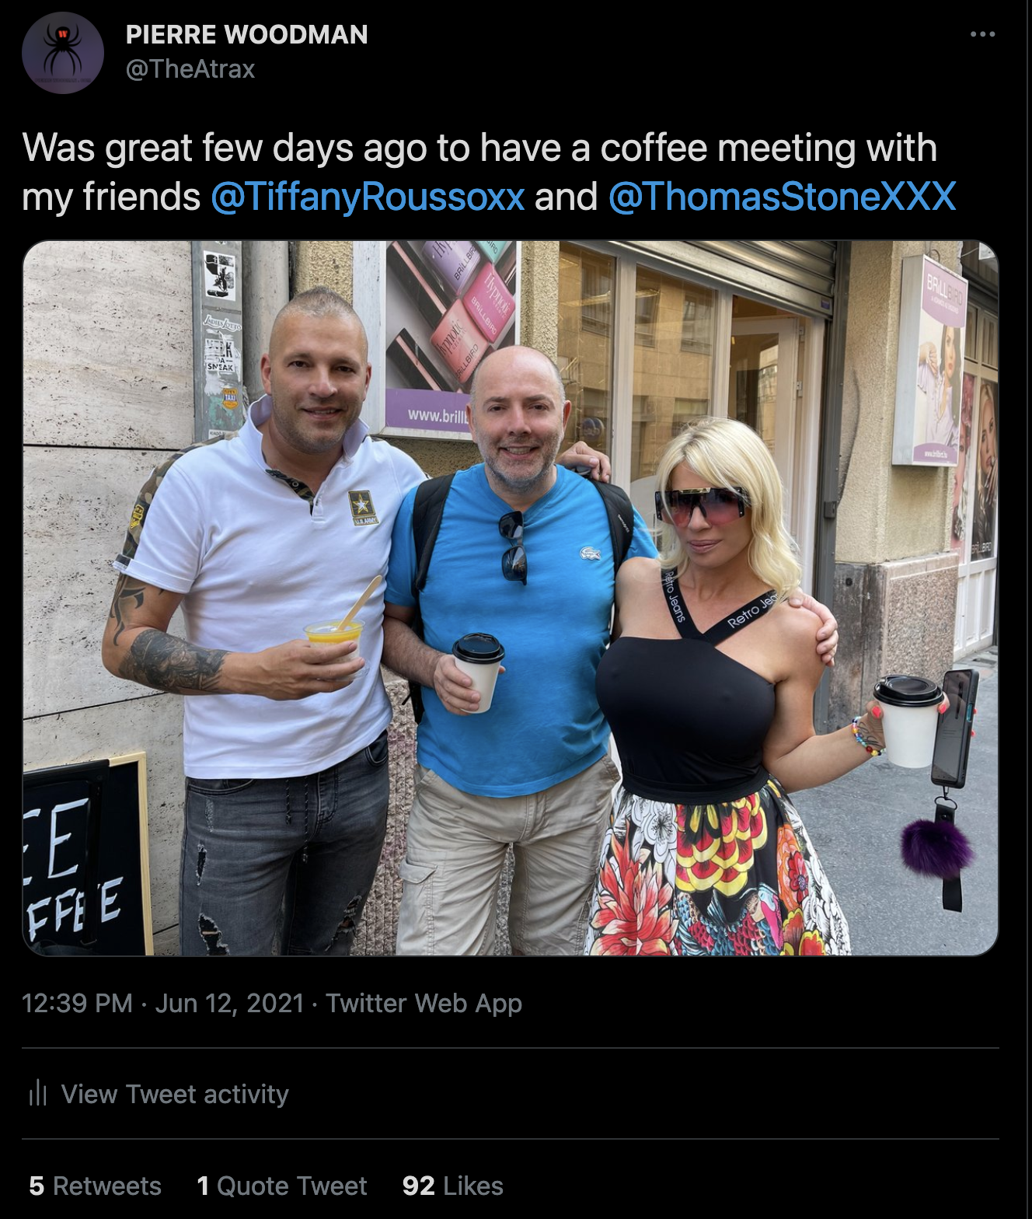The image size is (1032, 1219).
Task: Click the Jun 12, 2021 date
Action: [x=229, y=1003]
